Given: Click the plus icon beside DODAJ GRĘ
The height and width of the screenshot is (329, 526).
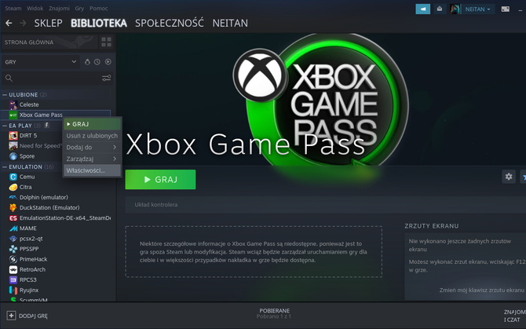Looking at the screenshot, I should point(11,316).
